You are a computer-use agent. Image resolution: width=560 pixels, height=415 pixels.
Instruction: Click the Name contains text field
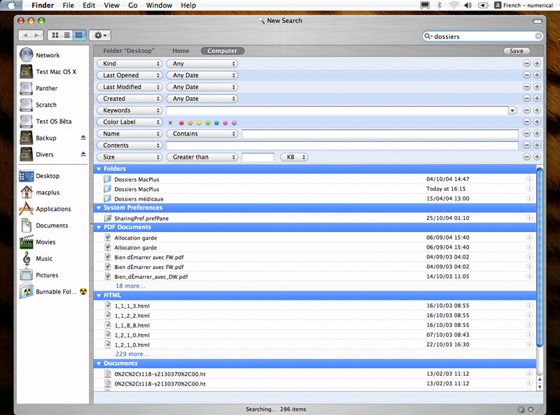[x=380, y=133]
